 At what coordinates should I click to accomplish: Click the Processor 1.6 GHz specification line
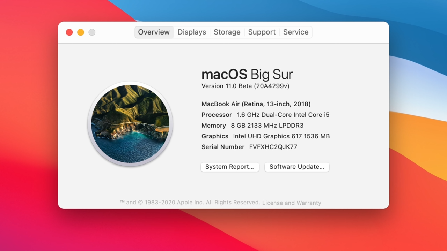click(x=265, y=115)
